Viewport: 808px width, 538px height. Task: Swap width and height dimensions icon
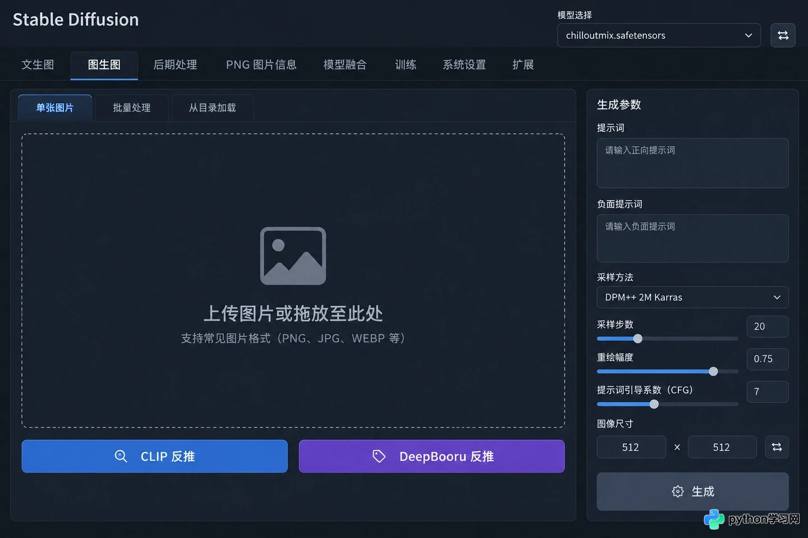(x=777, y=447)
